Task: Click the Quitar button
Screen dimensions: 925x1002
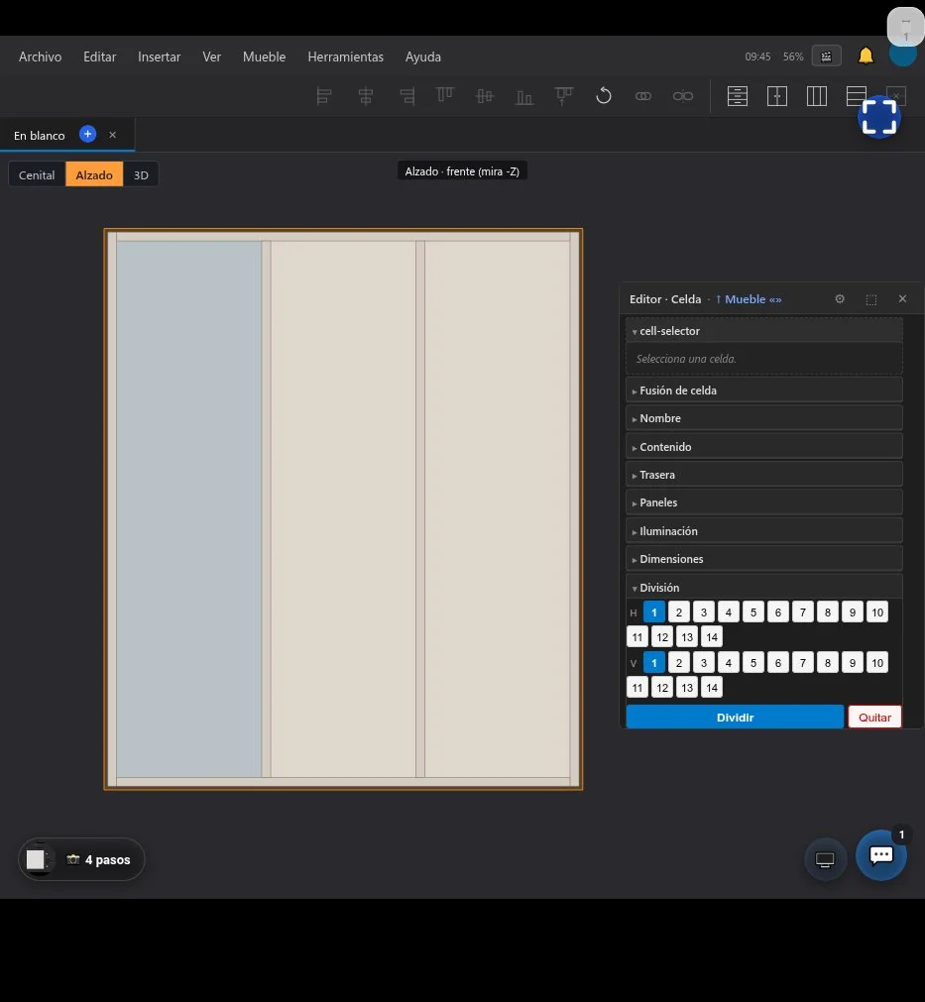Action: pyautogui.click(x=874, y=717)
